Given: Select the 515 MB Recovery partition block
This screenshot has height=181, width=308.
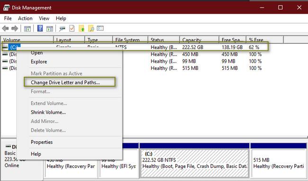Looking at the screenshot, I should [x=279, y=164].
